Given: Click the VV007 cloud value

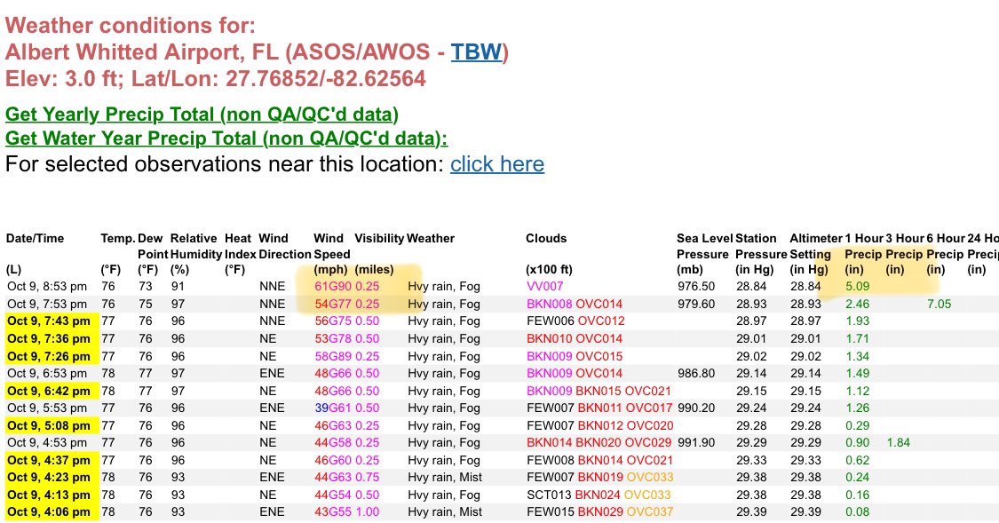Looking at the screenshot, I should [x=544, y=287].
